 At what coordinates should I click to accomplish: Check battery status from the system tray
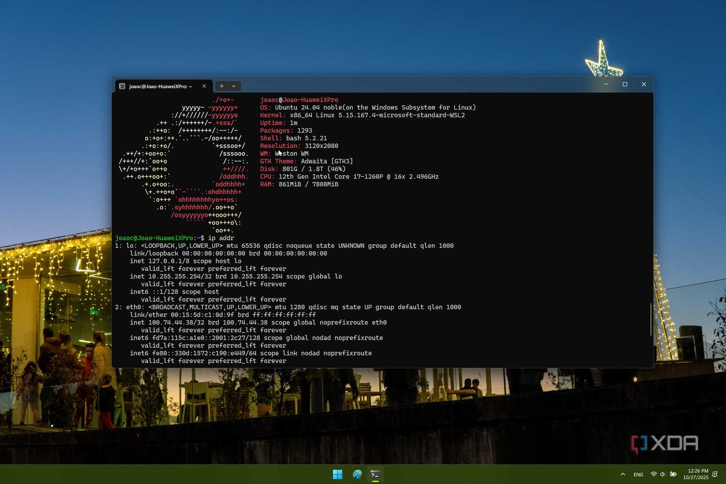pos(673,474)
